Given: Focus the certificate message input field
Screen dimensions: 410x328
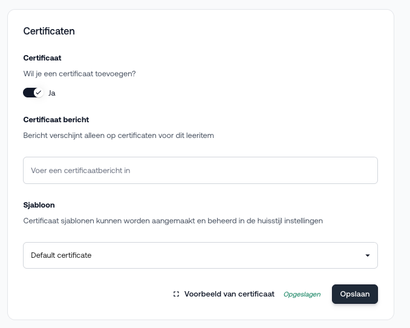Looking at the screenshot, I should [x=200, y=171].
